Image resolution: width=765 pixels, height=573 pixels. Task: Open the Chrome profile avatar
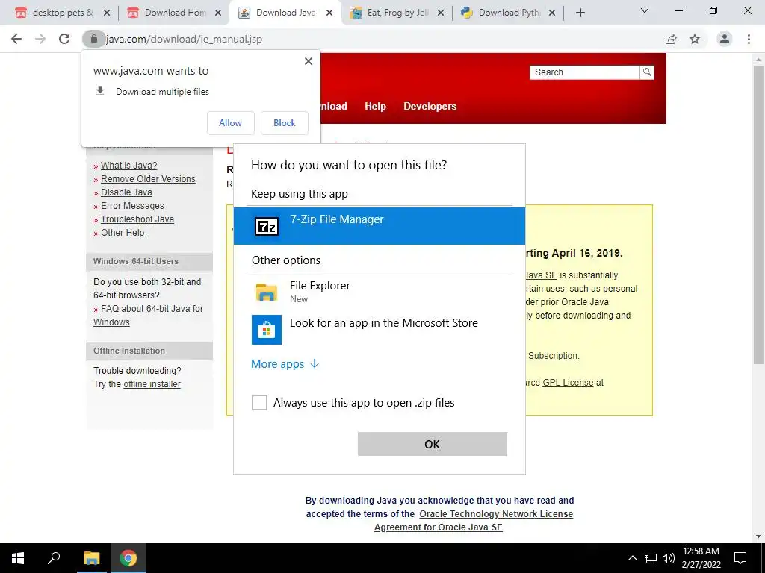[x=725, y=39]
